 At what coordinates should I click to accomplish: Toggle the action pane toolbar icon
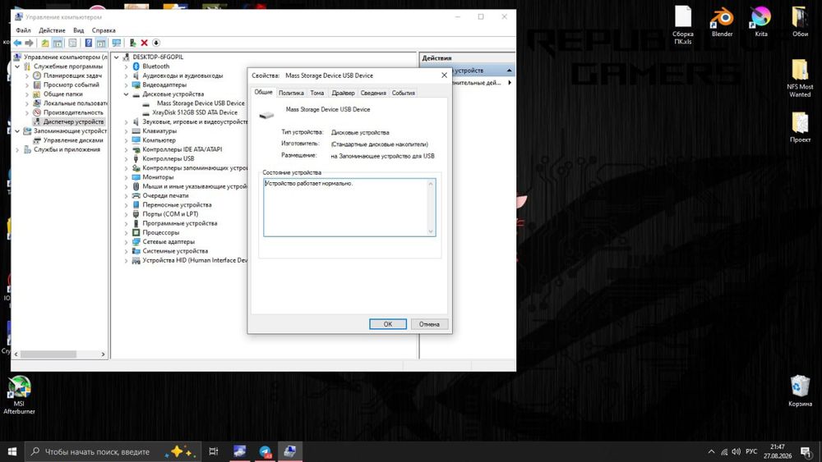point(100,43)
